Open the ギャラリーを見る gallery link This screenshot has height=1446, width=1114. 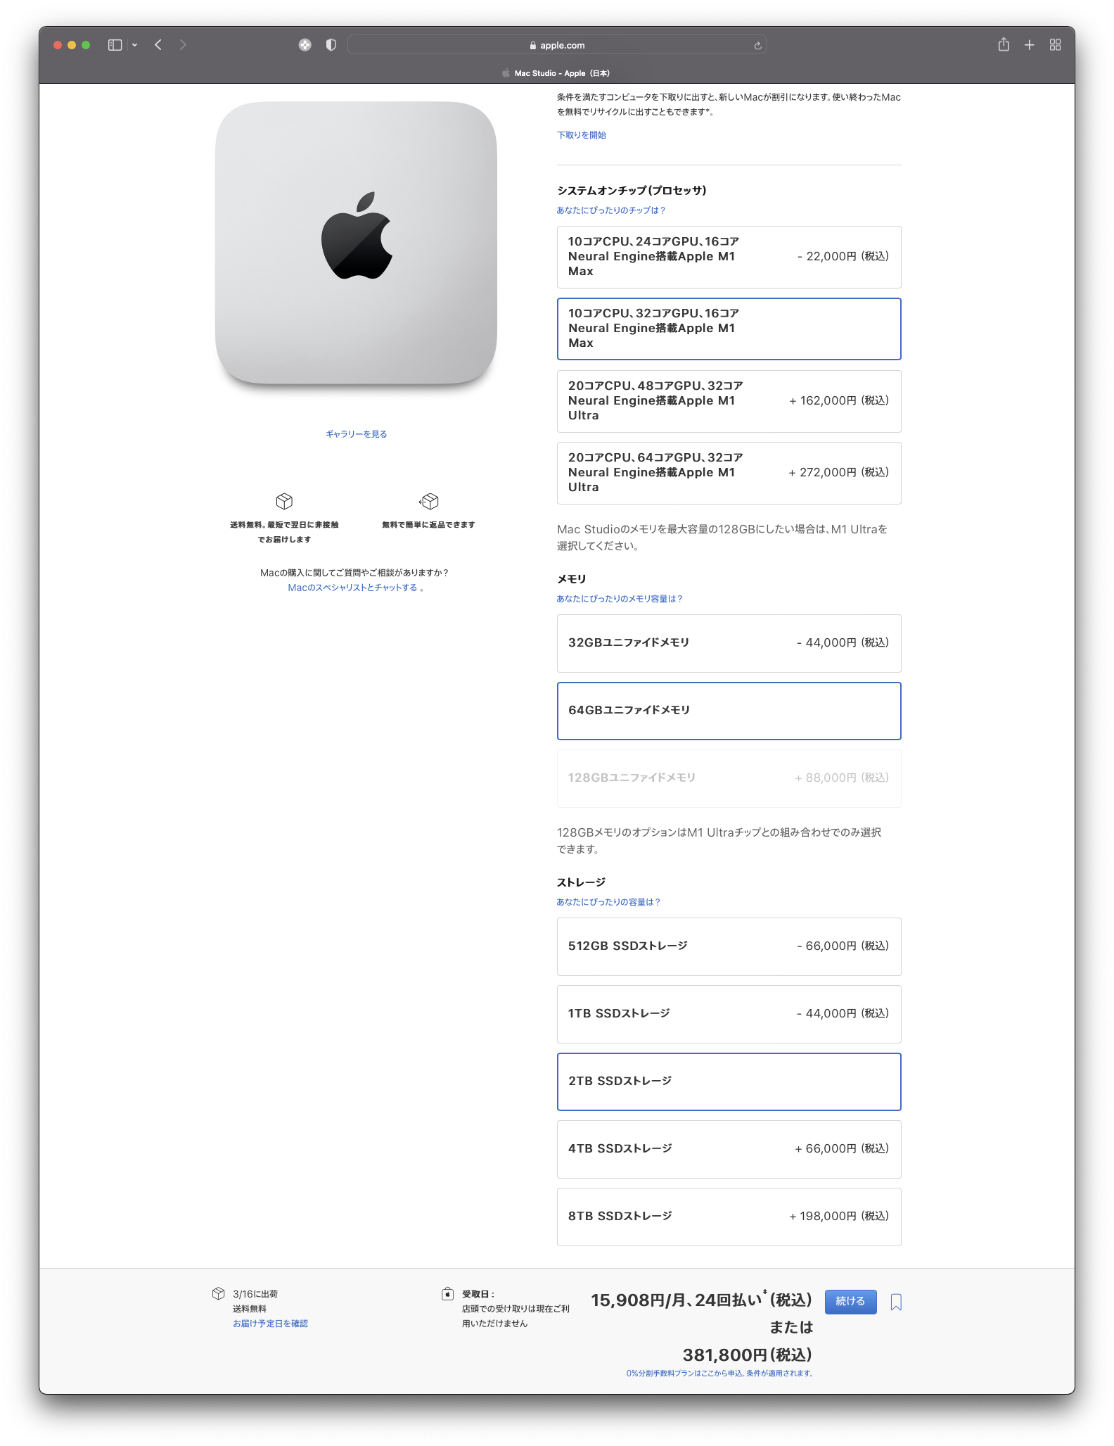coord(356,434)
